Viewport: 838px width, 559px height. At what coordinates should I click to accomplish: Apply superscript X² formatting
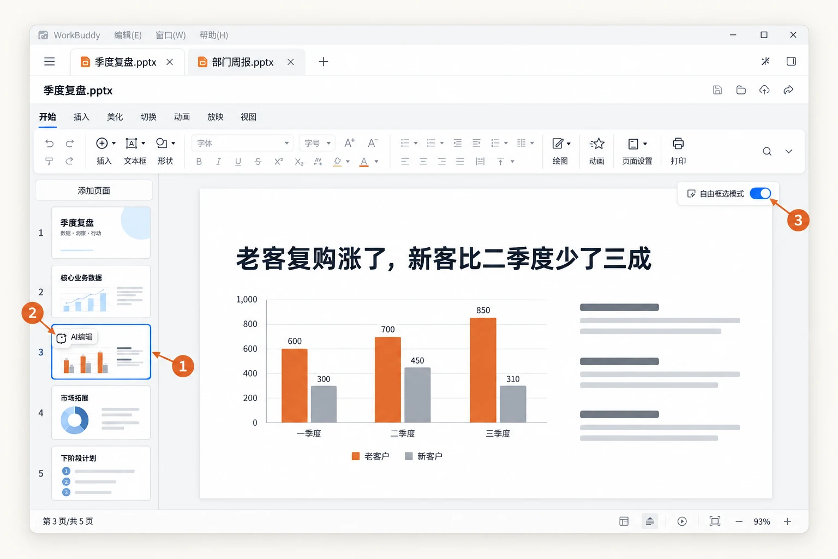pos(278,161)
